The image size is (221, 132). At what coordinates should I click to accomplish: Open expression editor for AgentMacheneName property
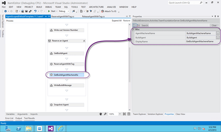[x=218, y=33]
